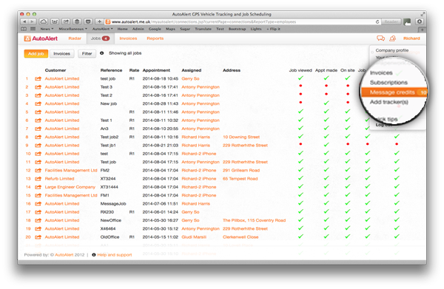Toggle On site status for row 9 Test jb1
Viewport: 444px width, 289px height.
click(x=348, y=144)
